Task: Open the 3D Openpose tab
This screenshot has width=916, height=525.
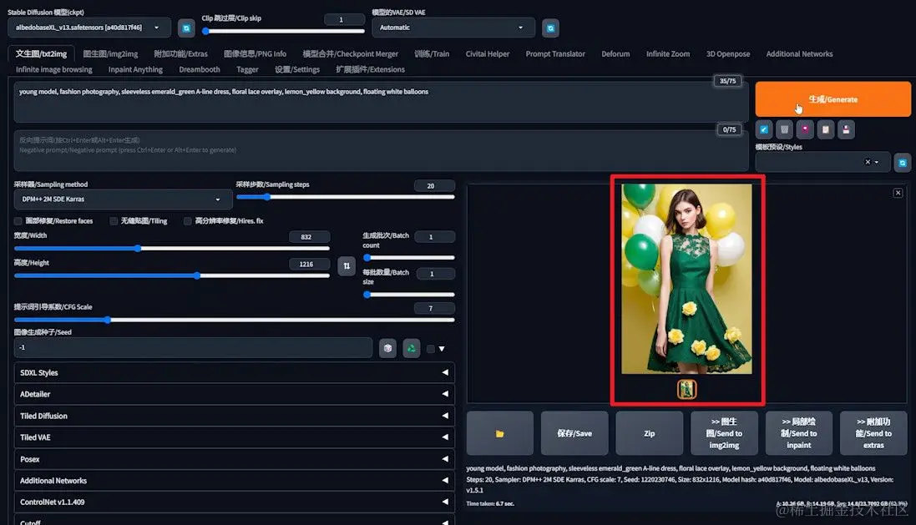Action: click(728, 53)
